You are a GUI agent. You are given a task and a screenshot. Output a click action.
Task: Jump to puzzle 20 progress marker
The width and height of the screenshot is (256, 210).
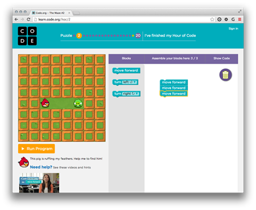138,35
